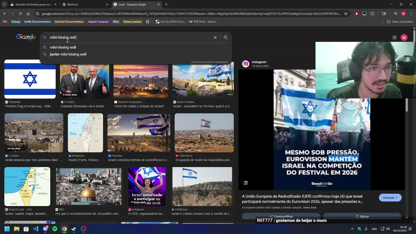This screenshot has height=234, width=416.
Task: Switch to Wikitrivia tab
Action: pos(85,5)
